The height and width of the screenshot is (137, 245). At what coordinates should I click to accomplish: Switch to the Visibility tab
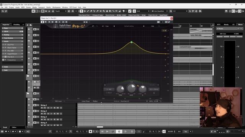(x=16, y=24)
